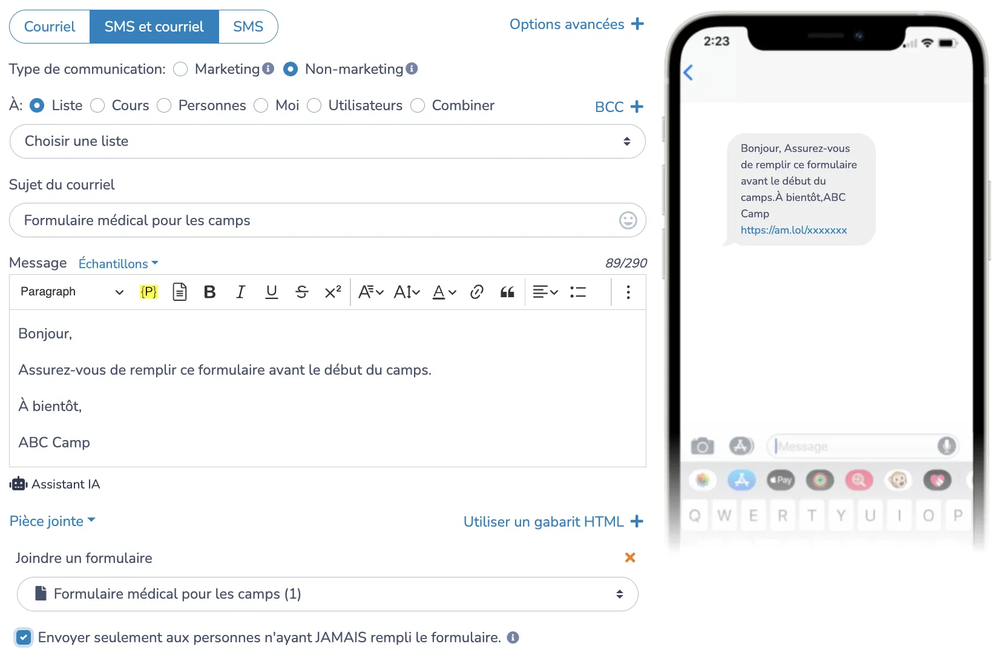Open font size dropdown
Screen dimensions: 995x661
407,292
